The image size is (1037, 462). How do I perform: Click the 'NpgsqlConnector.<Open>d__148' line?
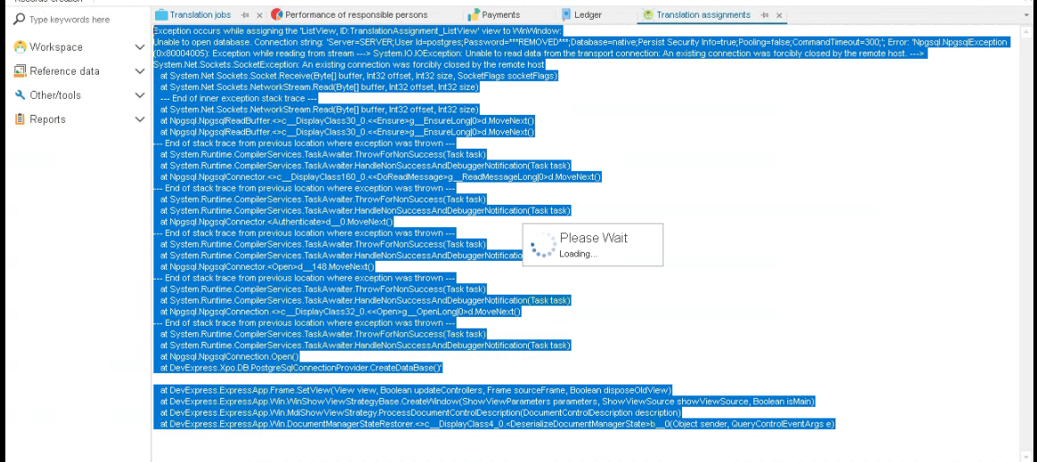[x=267, y=267]
